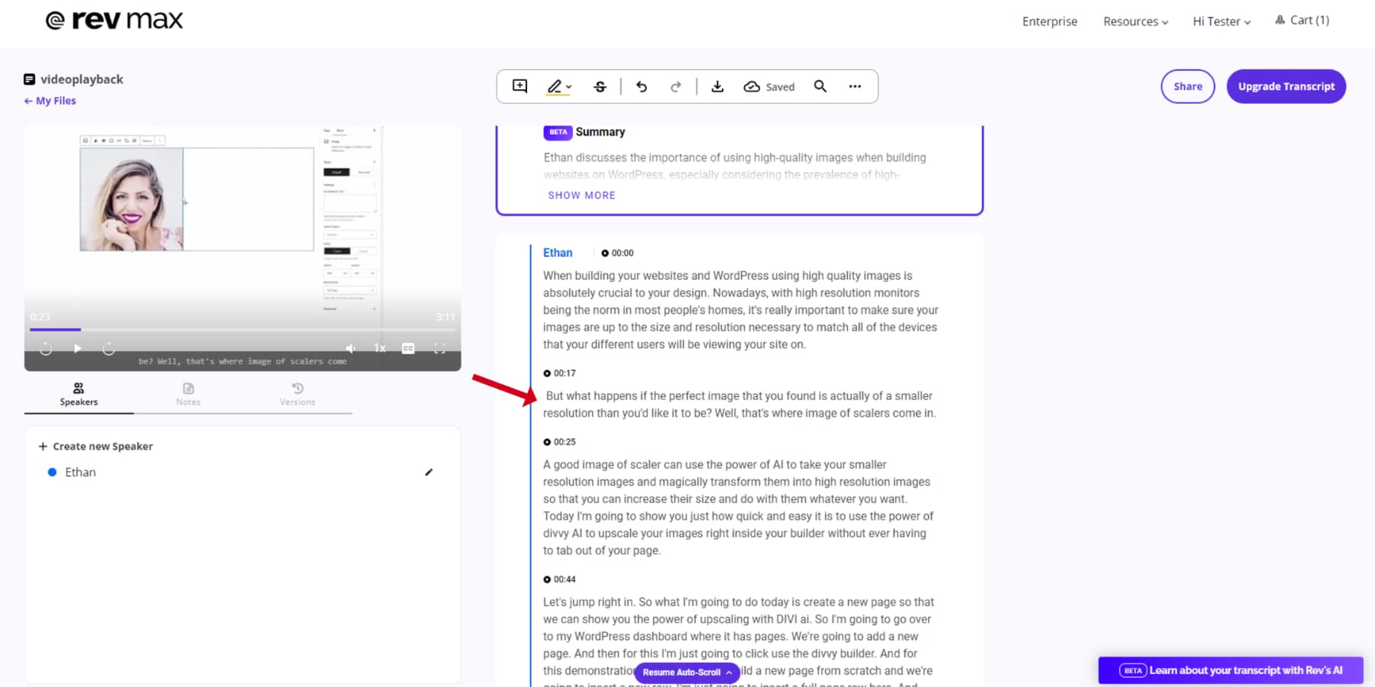Expand the Resources menu
This screenshot has height=687, width=1375.
click(1136, 21)
